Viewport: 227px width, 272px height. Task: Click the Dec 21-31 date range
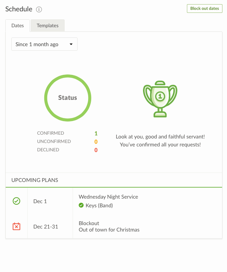[45, 227]
